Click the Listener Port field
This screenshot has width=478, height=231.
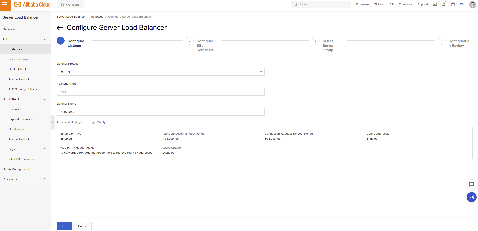(161, 92)
